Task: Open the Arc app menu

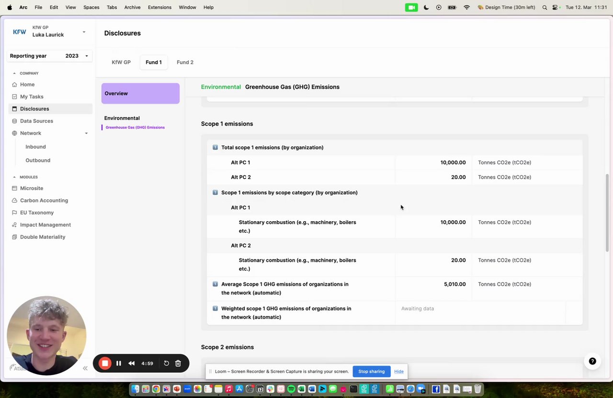Action: click(23, 8)
